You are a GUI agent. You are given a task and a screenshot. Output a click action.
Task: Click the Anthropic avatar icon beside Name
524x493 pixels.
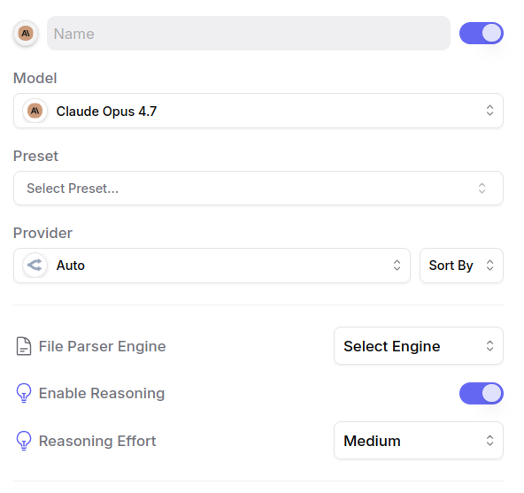pyautogui.click(x=26, y=34)
